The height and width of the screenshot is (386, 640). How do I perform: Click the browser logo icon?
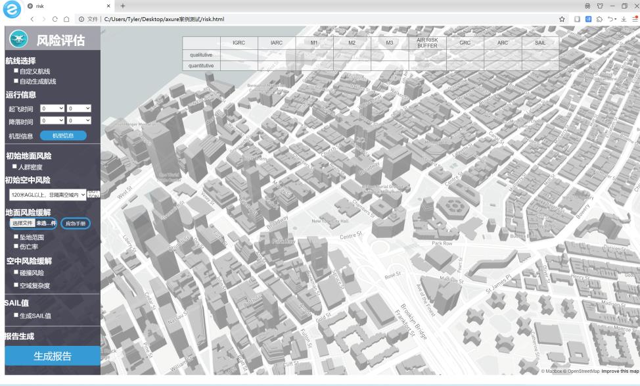12,9
